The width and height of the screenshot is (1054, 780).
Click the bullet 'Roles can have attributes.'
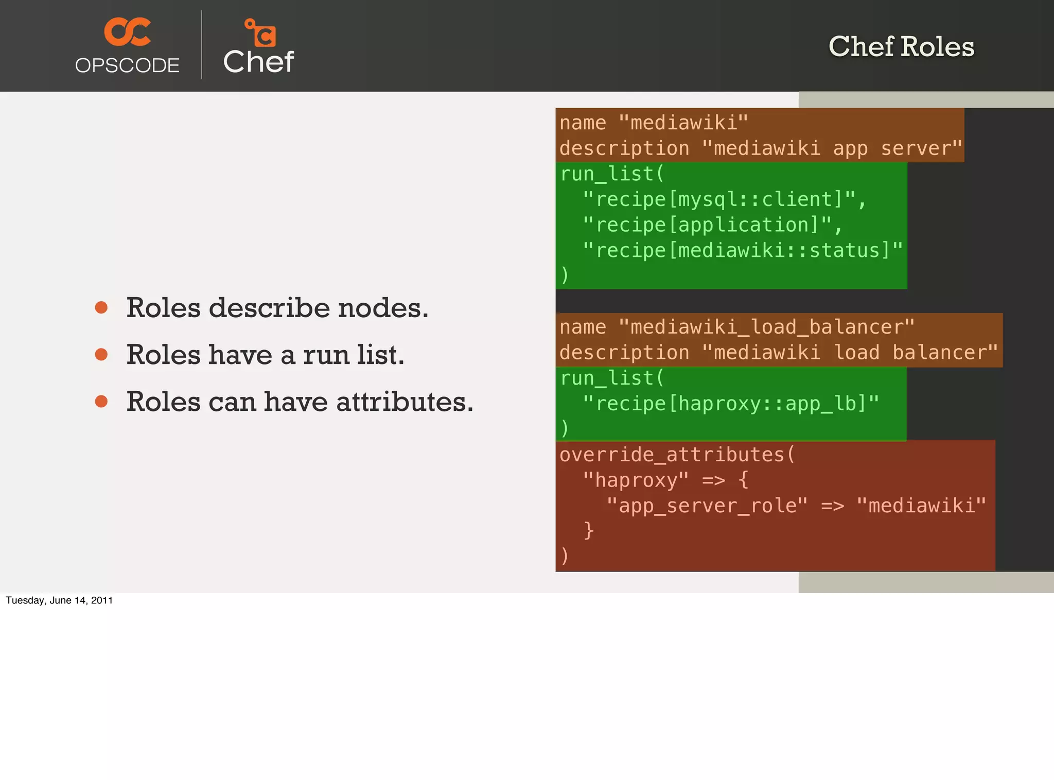(300, 402)
